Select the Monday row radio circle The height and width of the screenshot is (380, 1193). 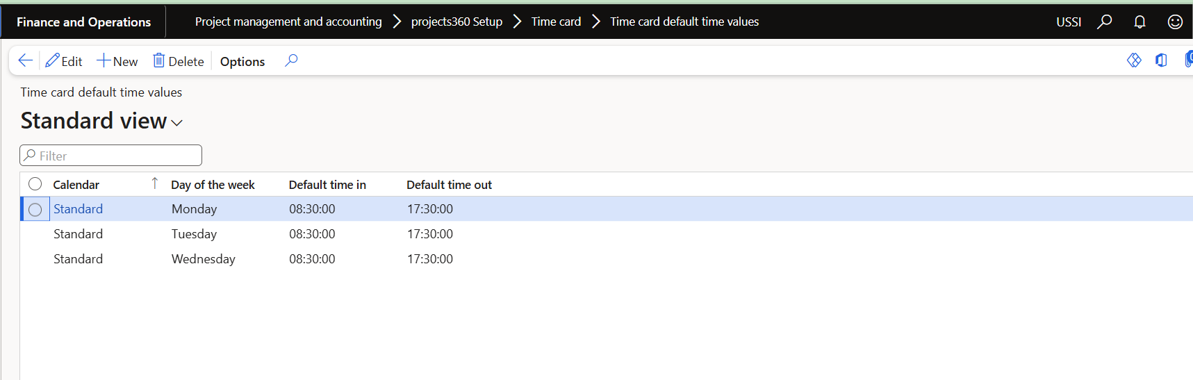point(35,209)
